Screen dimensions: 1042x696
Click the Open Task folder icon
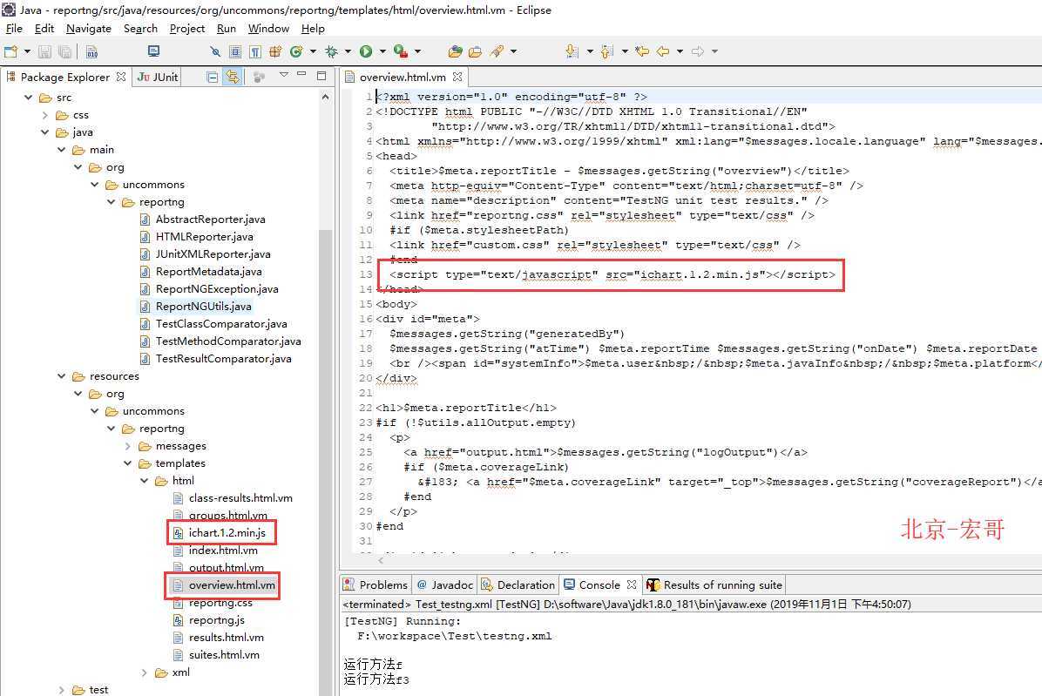(475, 51)
